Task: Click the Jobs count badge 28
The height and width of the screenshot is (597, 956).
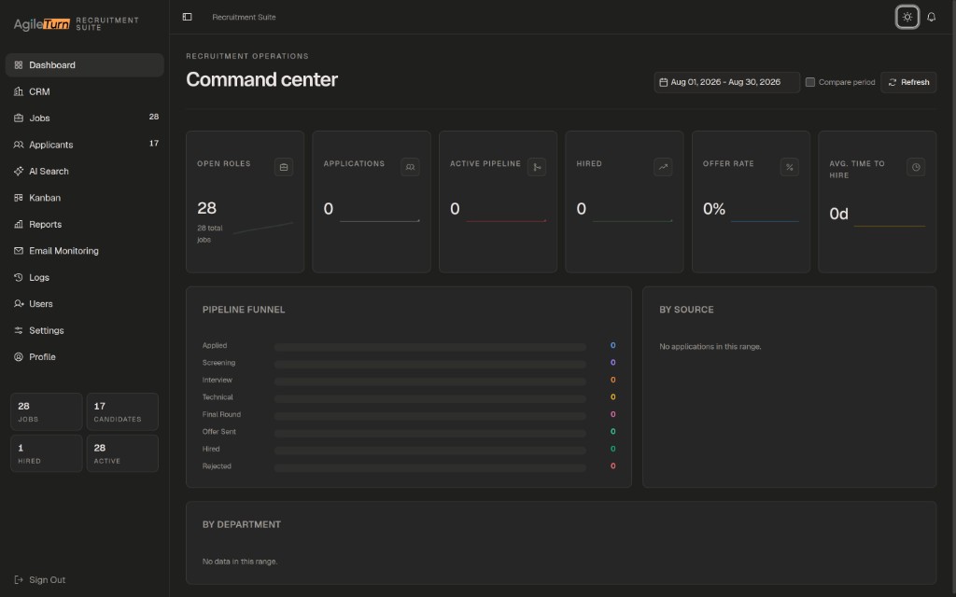Action: pos(154,117)
